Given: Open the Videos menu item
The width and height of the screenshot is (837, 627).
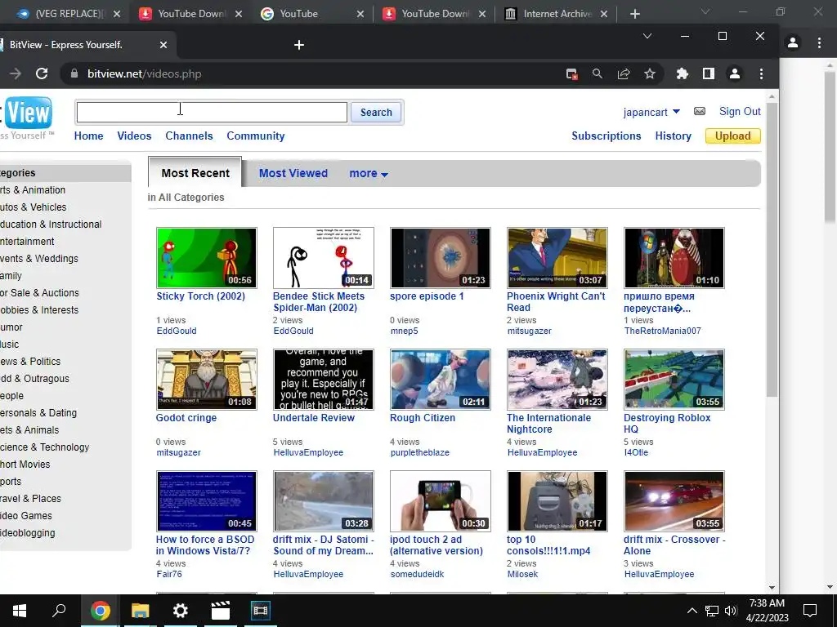Looking at the screenshot, I should tap(134, 136).
